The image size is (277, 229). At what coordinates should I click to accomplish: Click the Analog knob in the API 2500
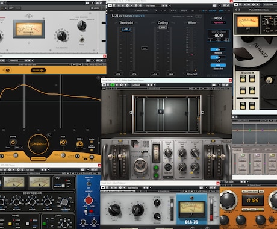pos(89,184)
